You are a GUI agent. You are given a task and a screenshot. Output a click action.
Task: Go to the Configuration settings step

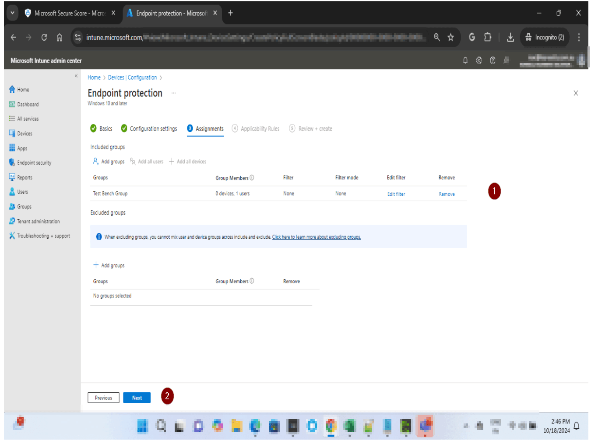[x=149, y=129]
